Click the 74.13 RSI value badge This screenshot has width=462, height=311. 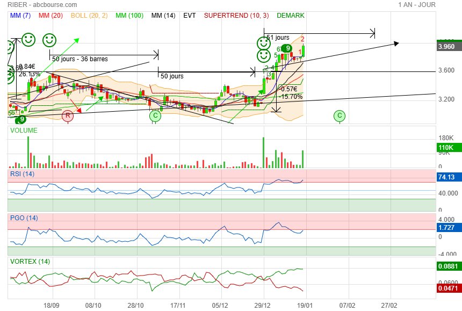(x=447, y=177)
